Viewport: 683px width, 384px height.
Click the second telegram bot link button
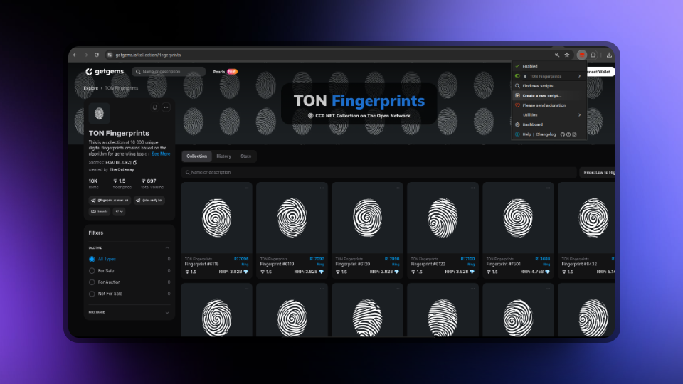click(x=149, y=201)
